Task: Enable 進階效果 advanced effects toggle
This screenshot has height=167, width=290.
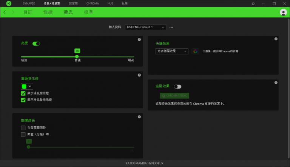Action: point(177,87)
